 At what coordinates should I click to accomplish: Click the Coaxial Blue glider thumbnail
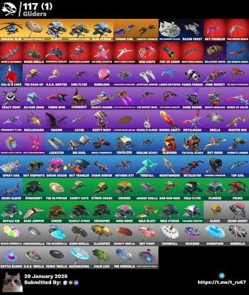(11, 30)
